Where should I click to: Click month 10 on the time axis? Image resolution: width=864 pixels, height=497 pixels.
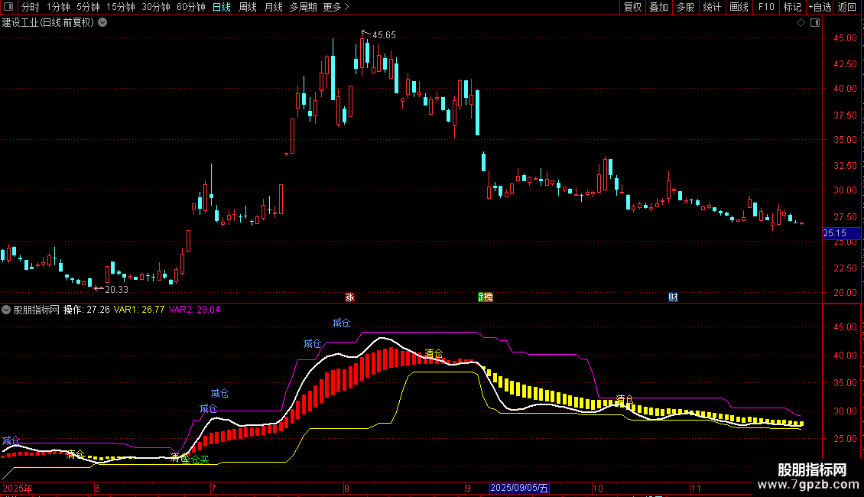(x=598, y=488)
